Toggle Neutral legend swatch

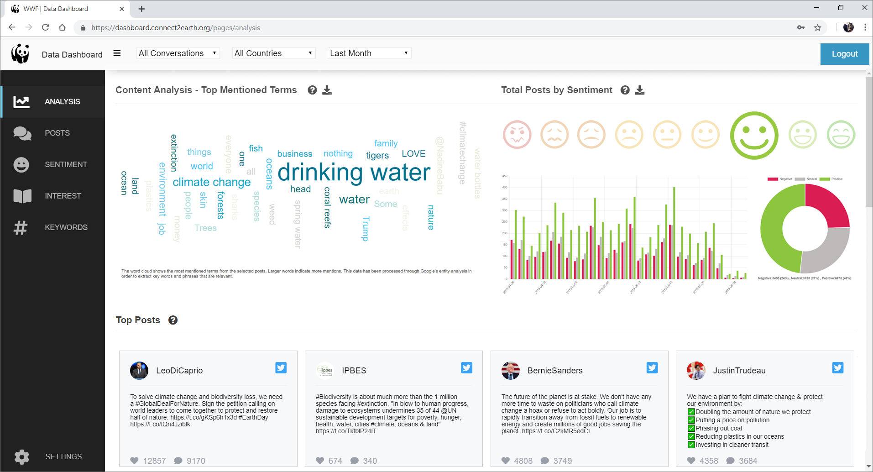pos(800,179)
